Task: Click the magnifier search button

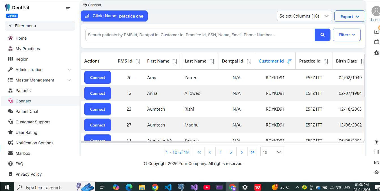Action: tap(322, 35)
